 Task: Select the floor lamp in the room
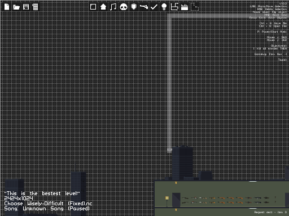[167, 201]
